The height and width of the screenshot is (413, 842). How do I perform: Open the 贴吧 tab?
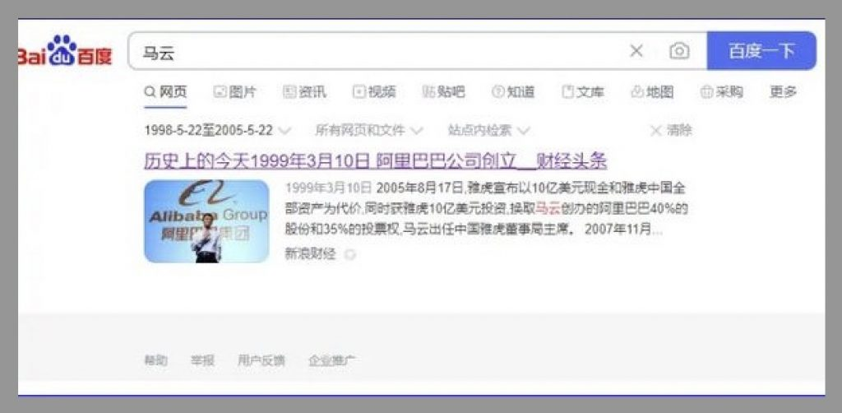point(443,92)
